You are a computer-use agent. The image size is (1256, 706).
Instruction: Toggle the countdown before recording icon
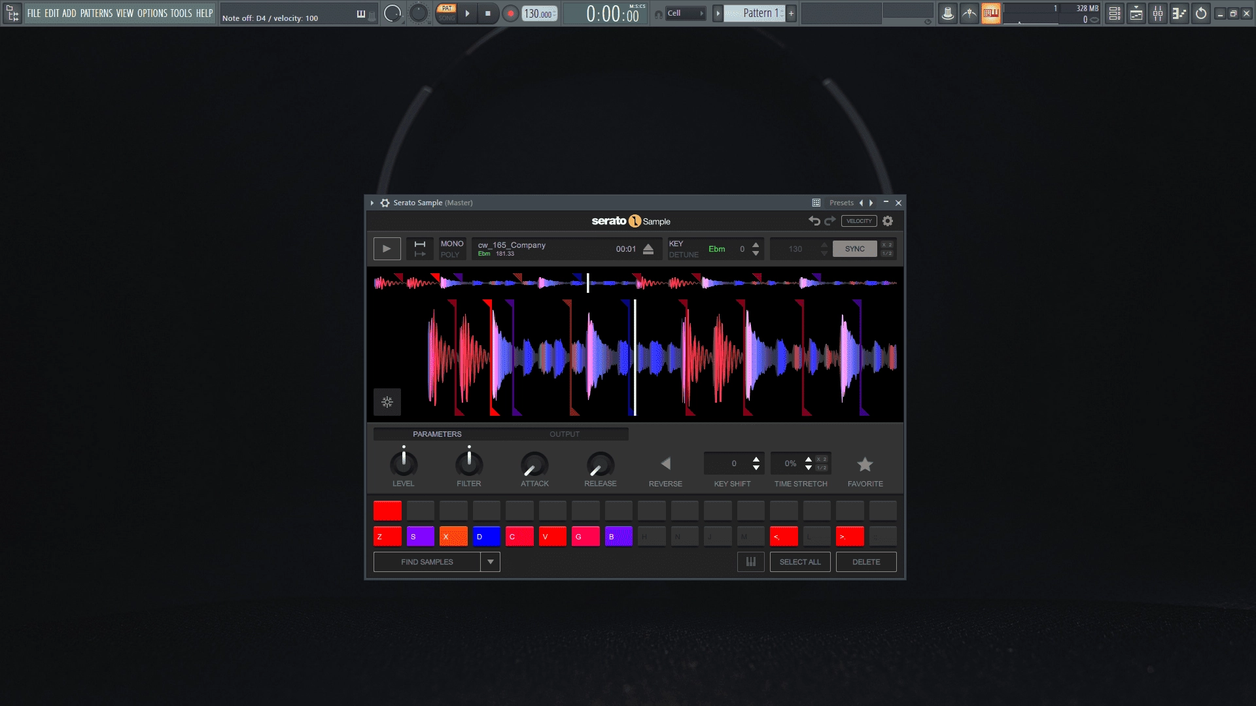(969, 13)
